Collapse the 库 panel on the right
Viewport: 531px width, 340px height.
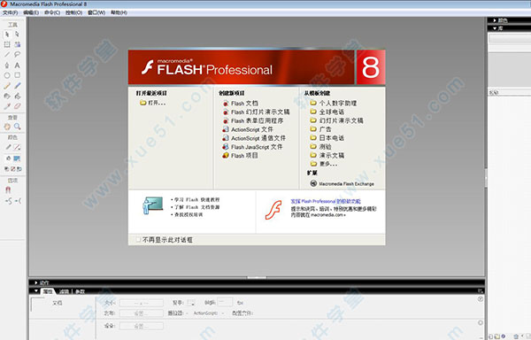coord(495,28)
